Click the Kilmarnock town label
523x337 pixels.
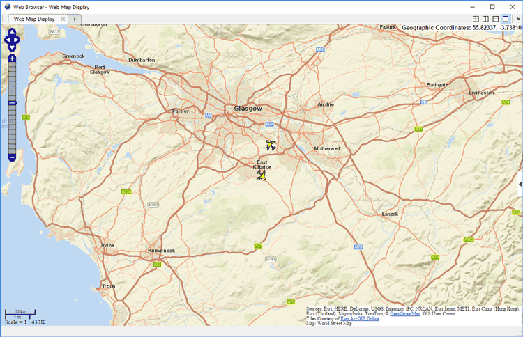tap(162, 251)
